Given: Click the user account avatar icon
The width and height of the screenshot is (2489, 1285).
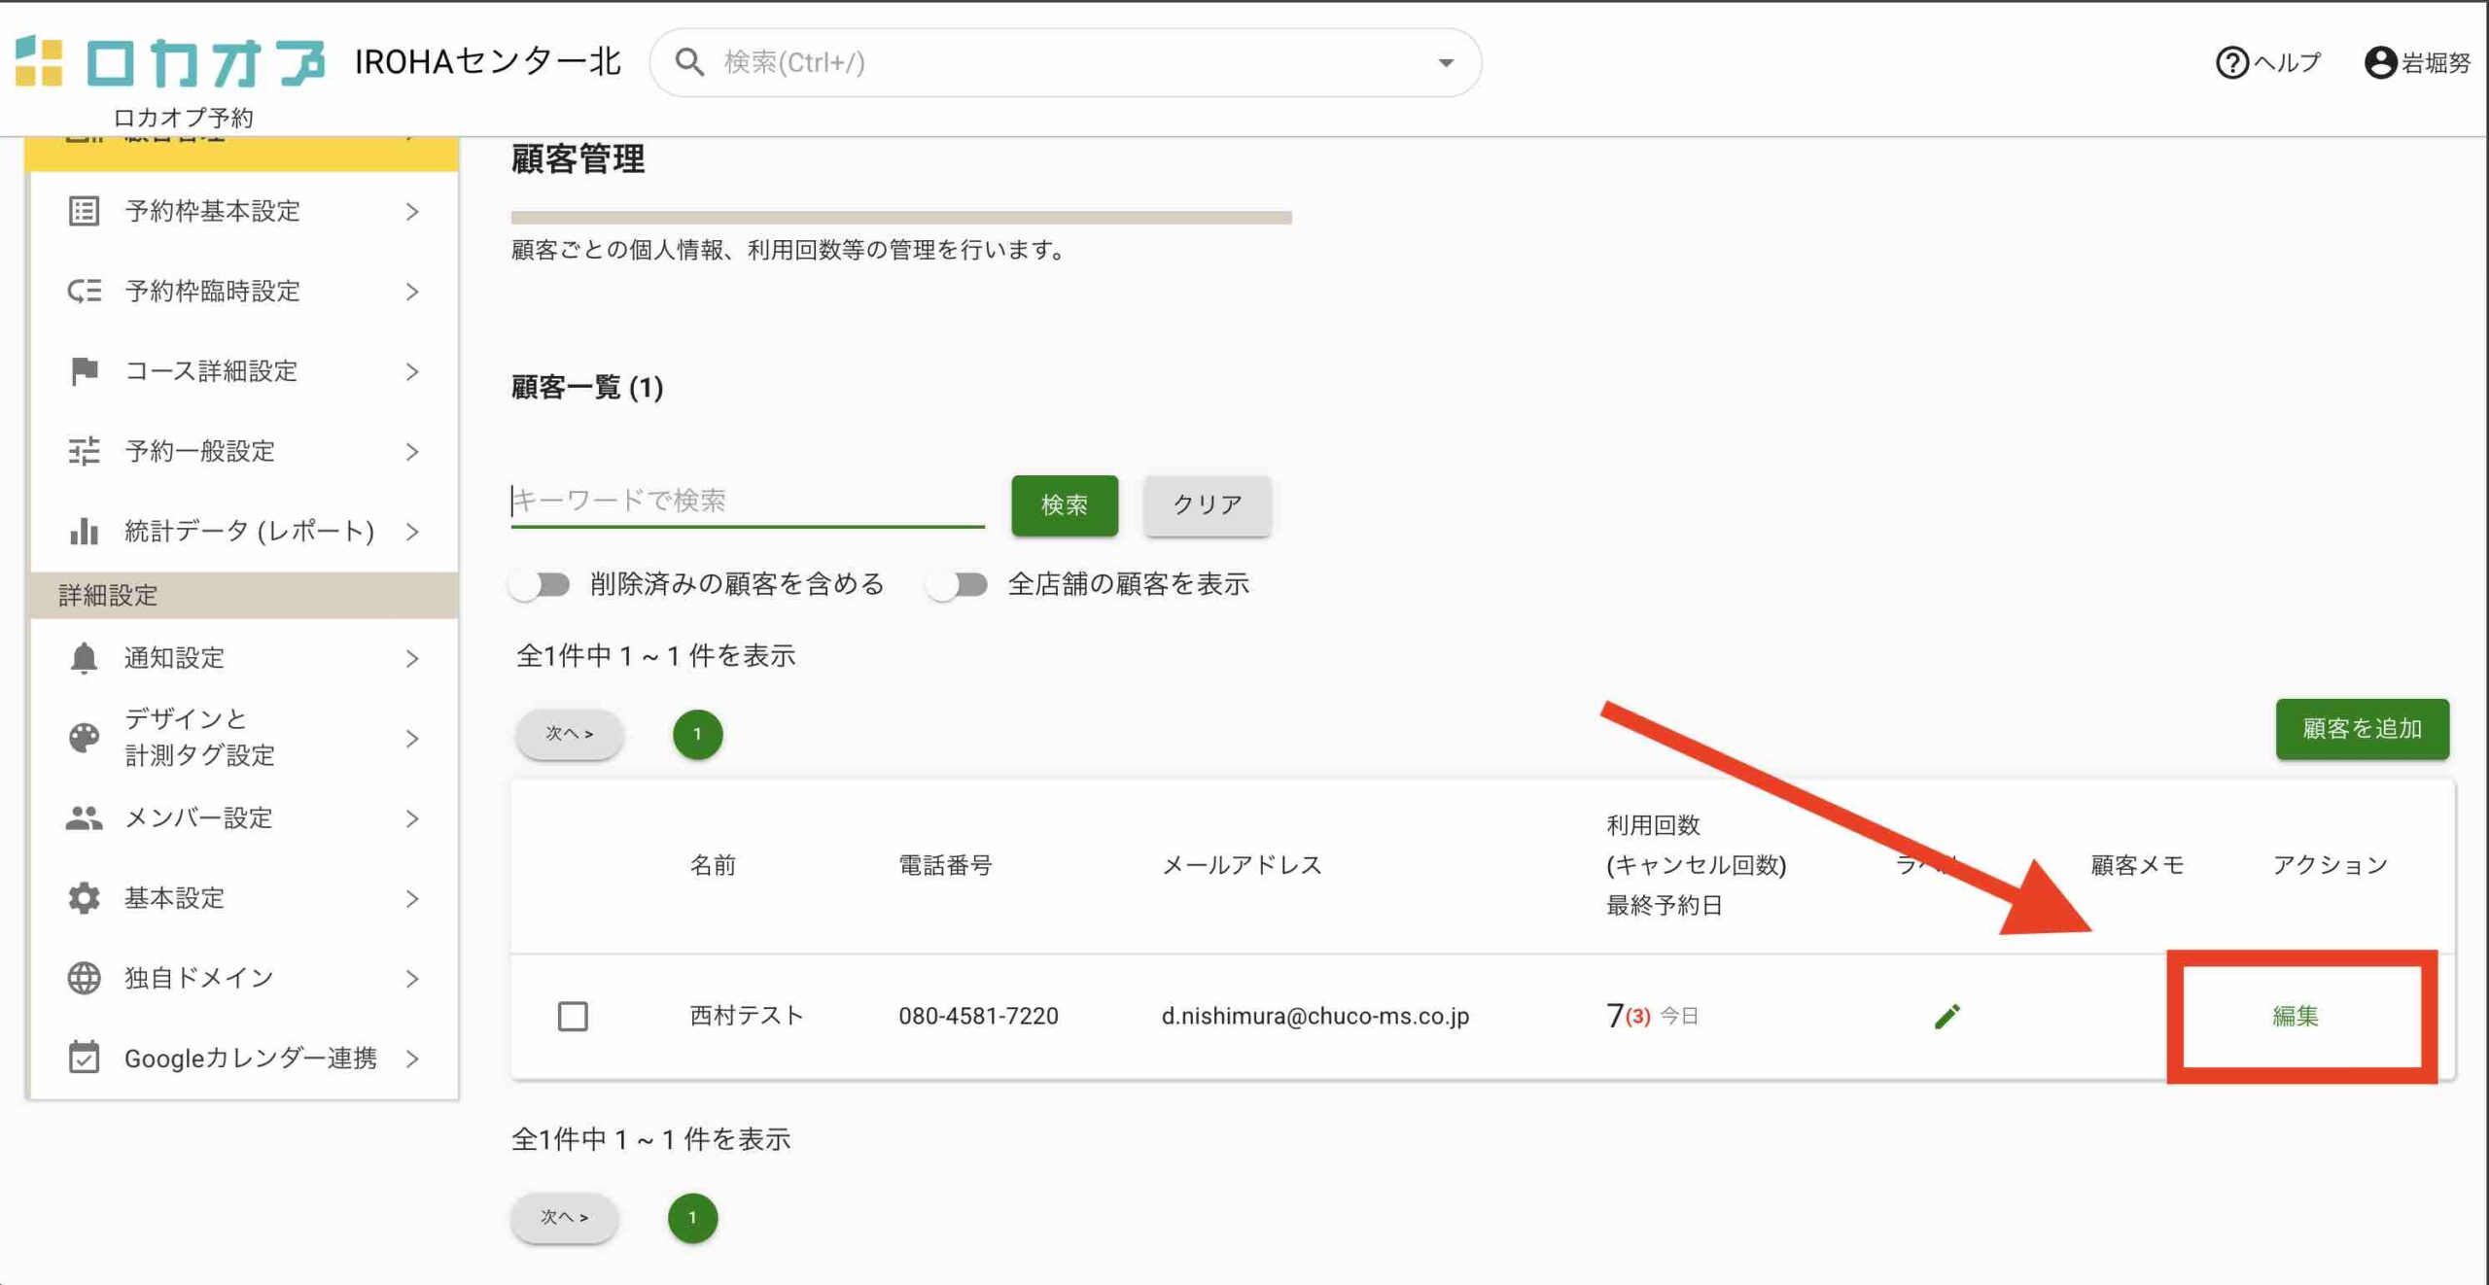Looking at the screenshot, I should (x=2379, y=63).
